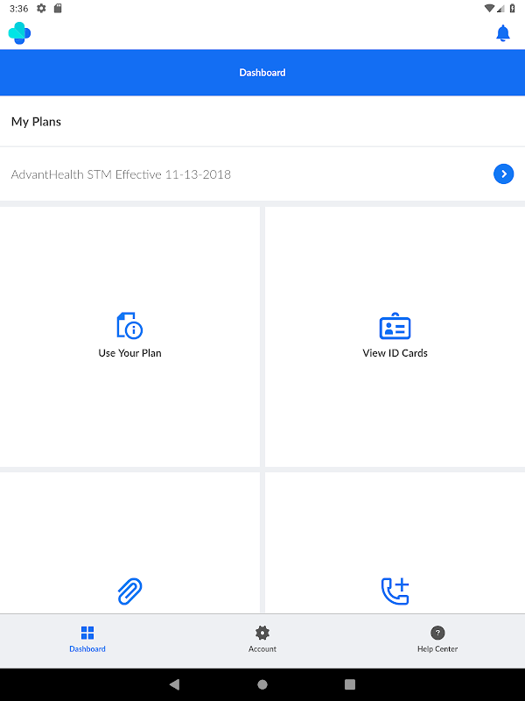Tap the Android home circle button

[262, 684]
